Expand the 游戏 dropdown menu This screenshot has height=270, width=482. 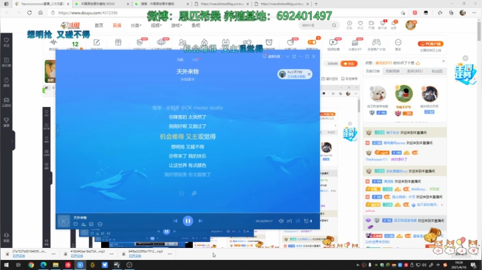[x=177, y=25]
